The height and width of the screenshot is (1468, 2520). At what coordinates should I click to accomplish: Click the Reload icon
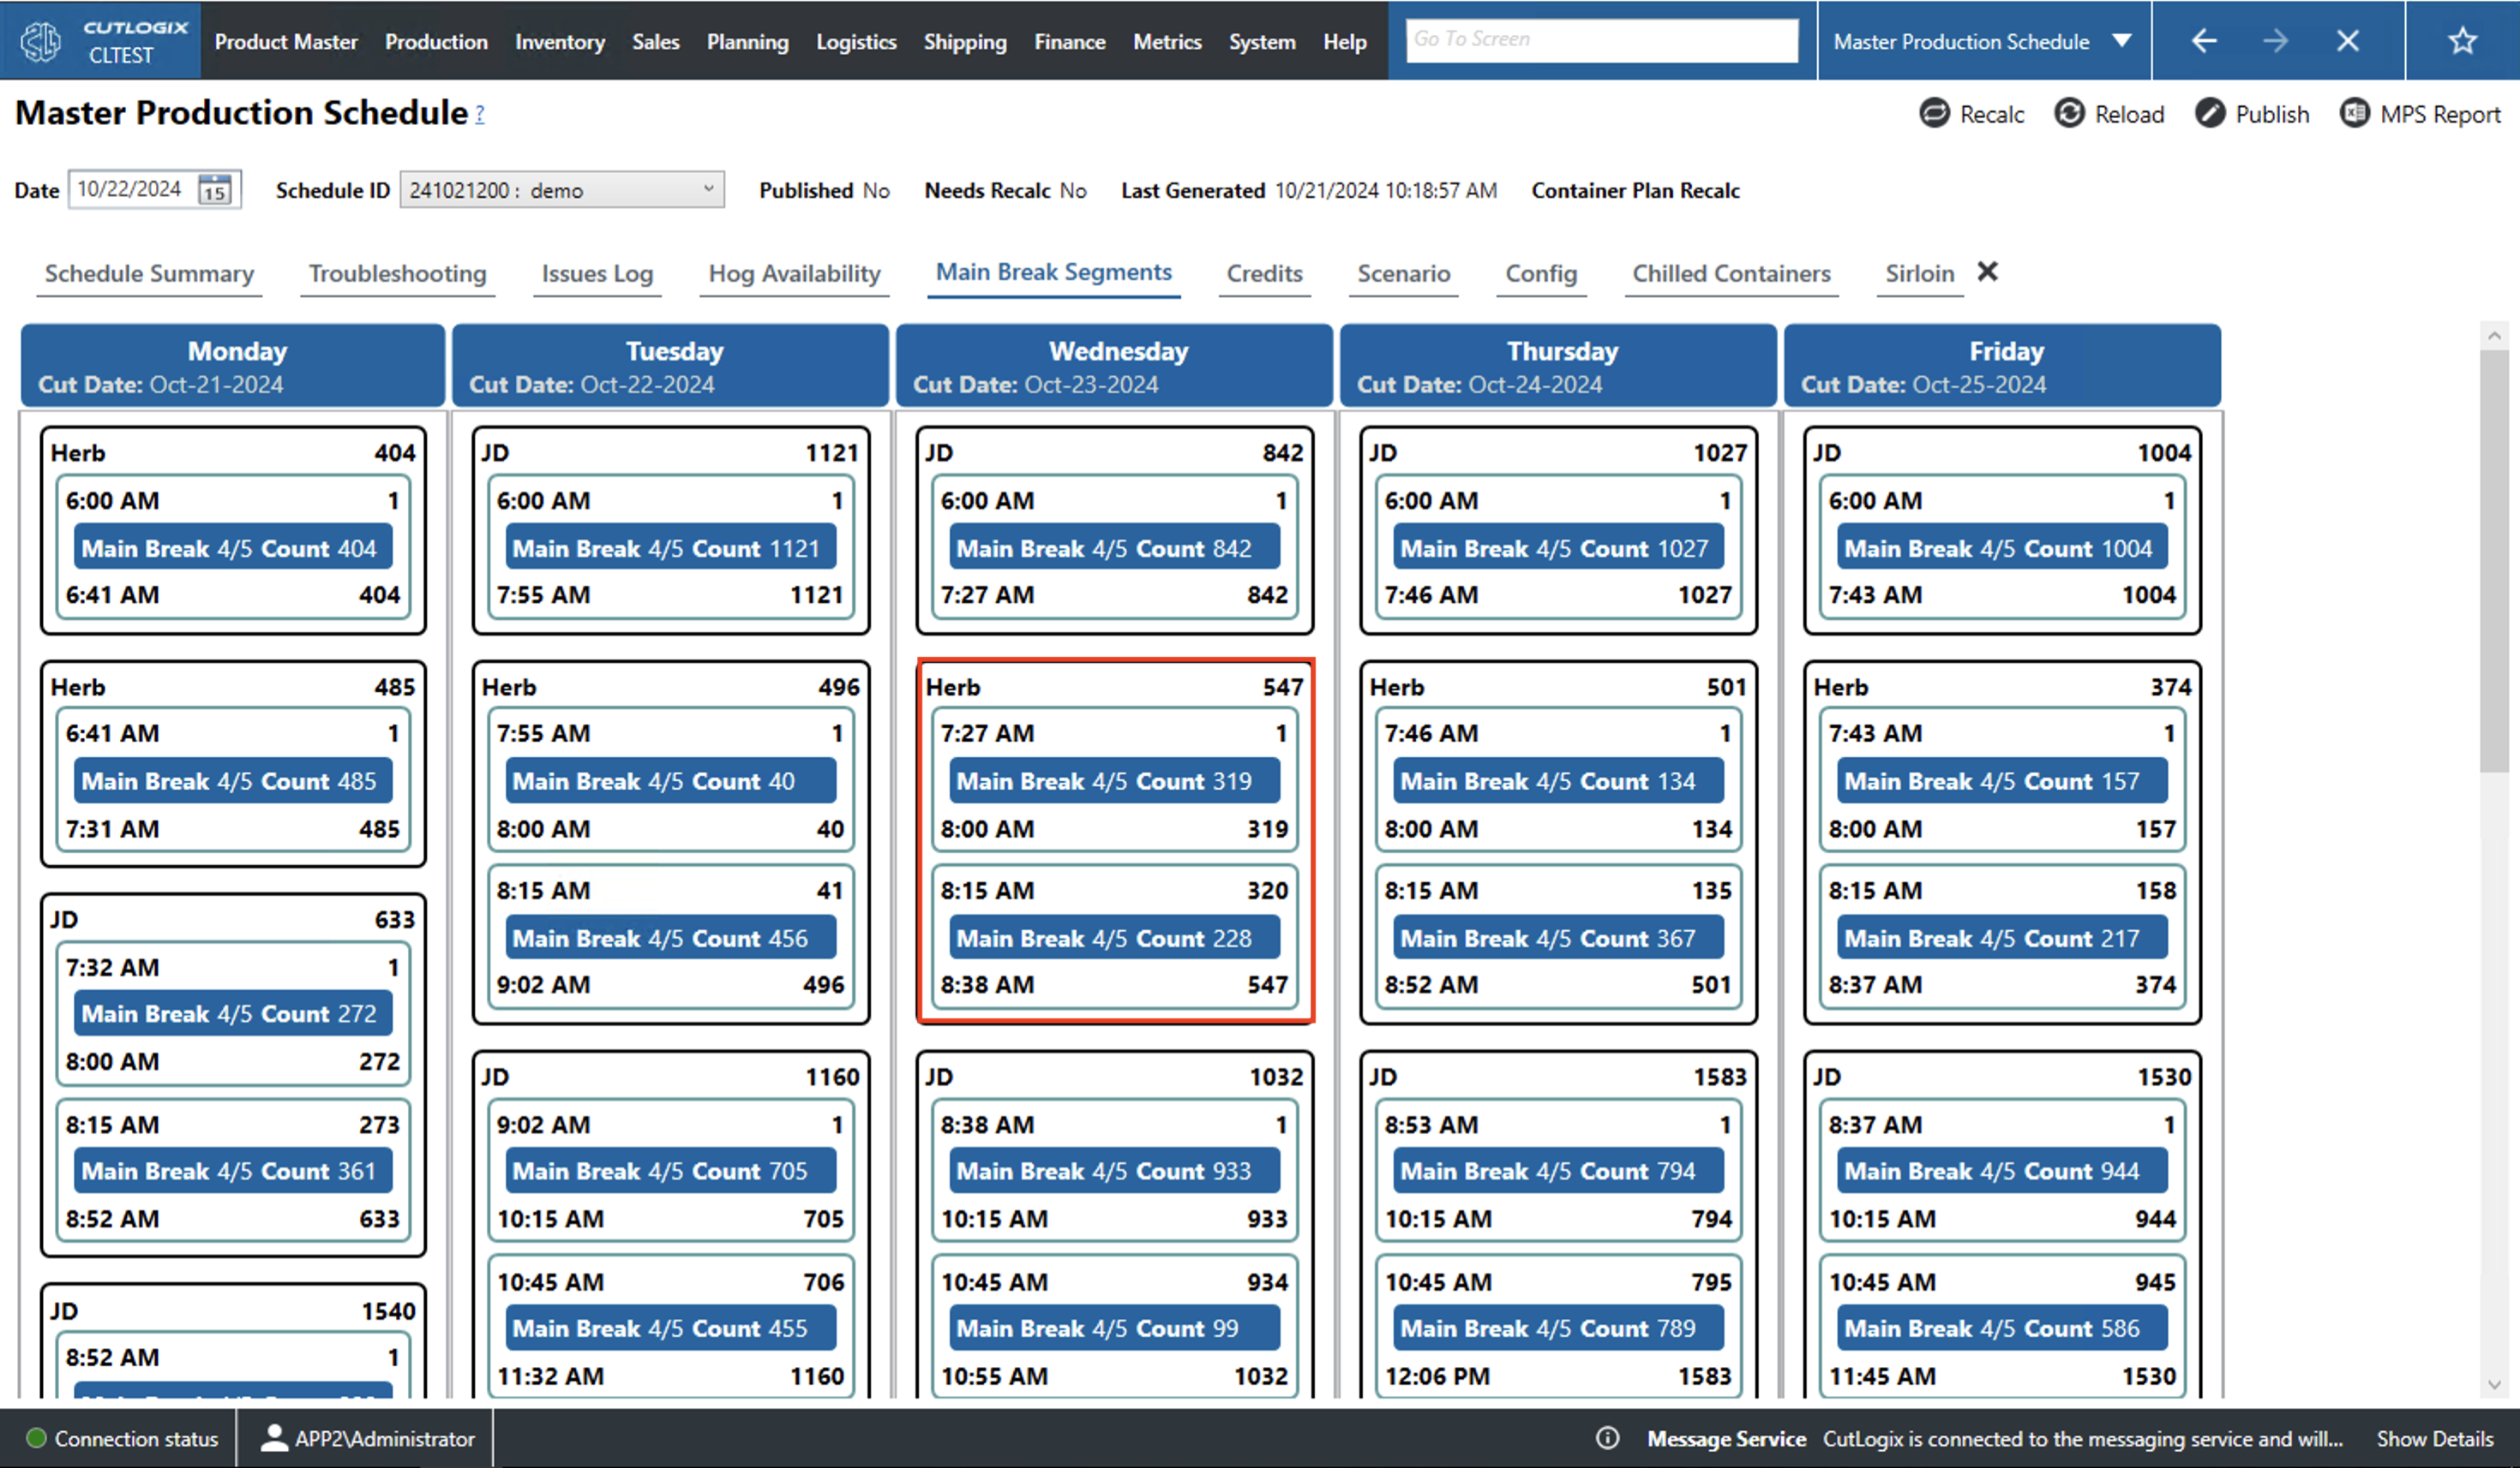2069,113
